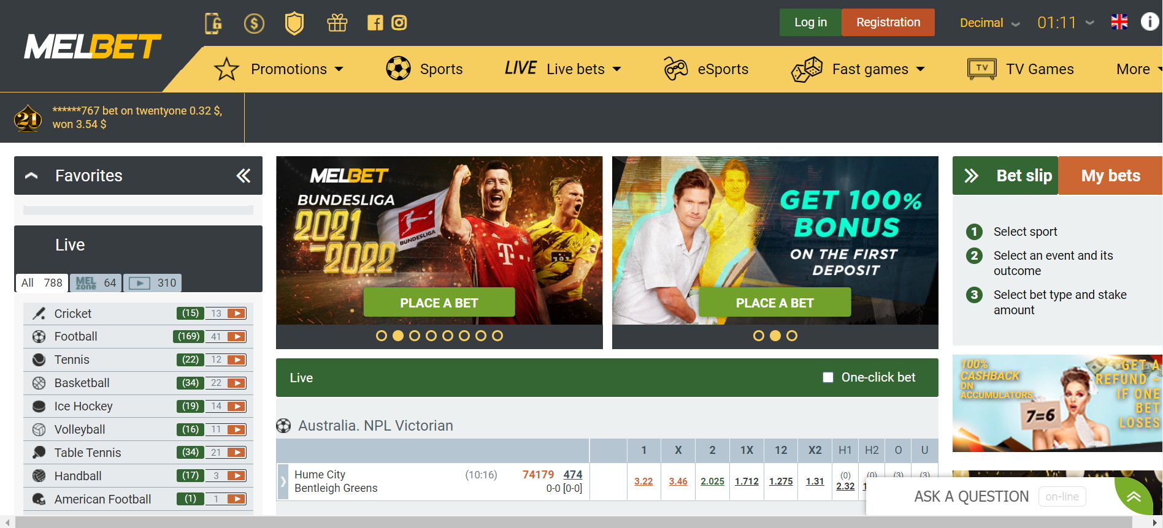Open the Live bets dropdown

[563, 69]
